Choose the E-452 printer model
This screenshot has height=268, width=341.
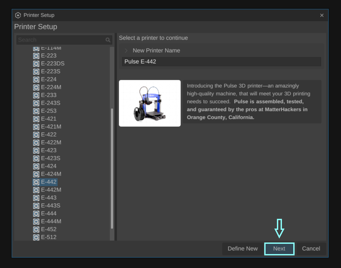coord(49,229)
